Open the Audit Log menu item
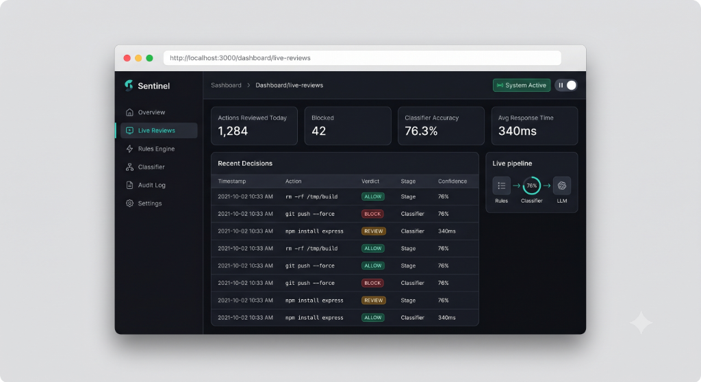Image resolution: width=701 pixels, height=382 pixels. pyautogui.click(x=151, y=185)
